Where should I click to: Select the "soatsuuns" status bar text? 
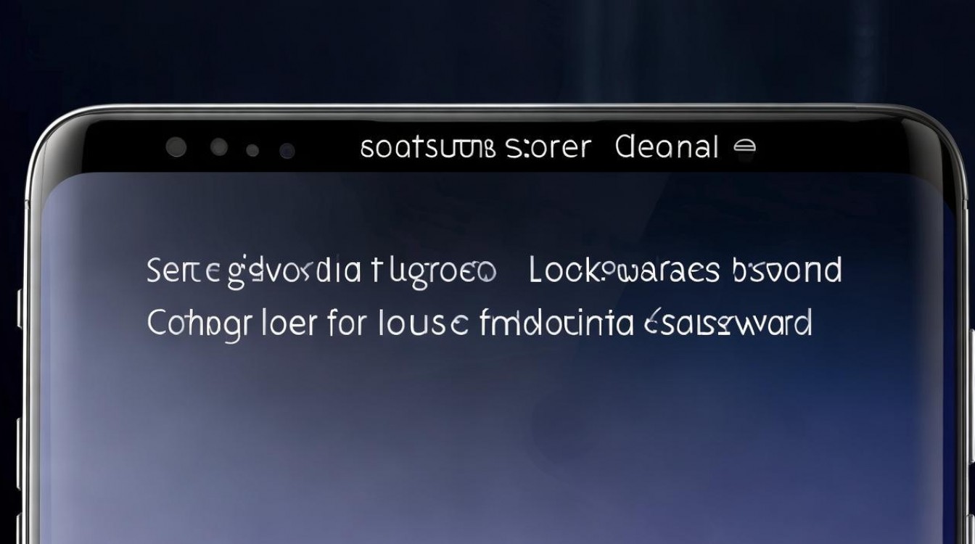427,147
